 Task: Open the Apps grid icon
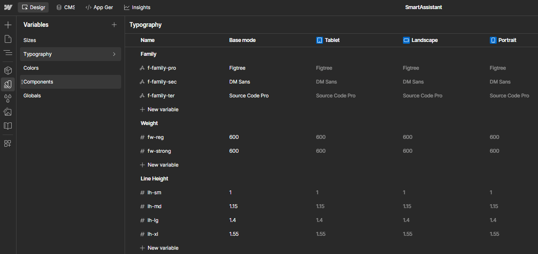pos(8,143)
